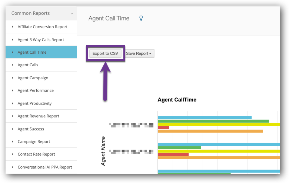Expand arrow beside Agent Productivity
289x183 pixels.
12,103
